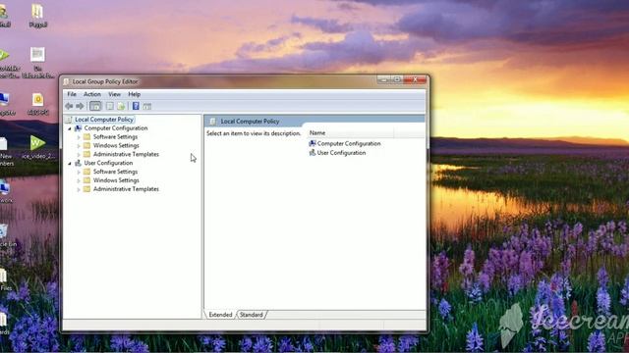This screenshot has height=353, width=629.
Task: Click Administrative Templates folder icon under Computer Configuration
Action: click(86, 154)
